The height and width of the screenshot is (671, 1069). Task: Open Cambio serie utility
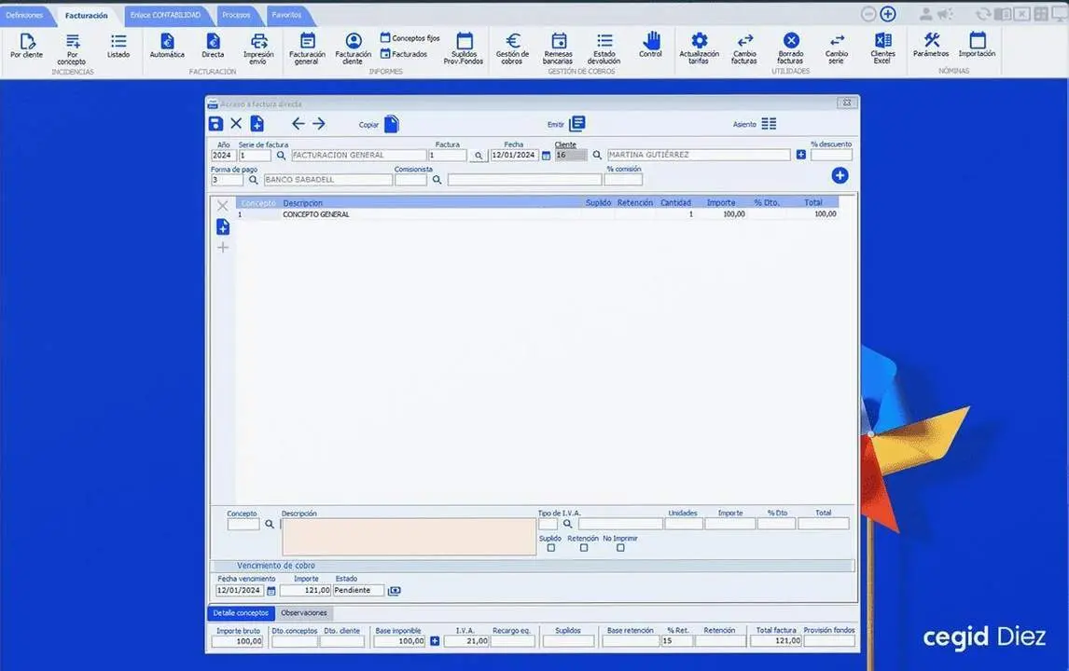(x=837, y=48)
